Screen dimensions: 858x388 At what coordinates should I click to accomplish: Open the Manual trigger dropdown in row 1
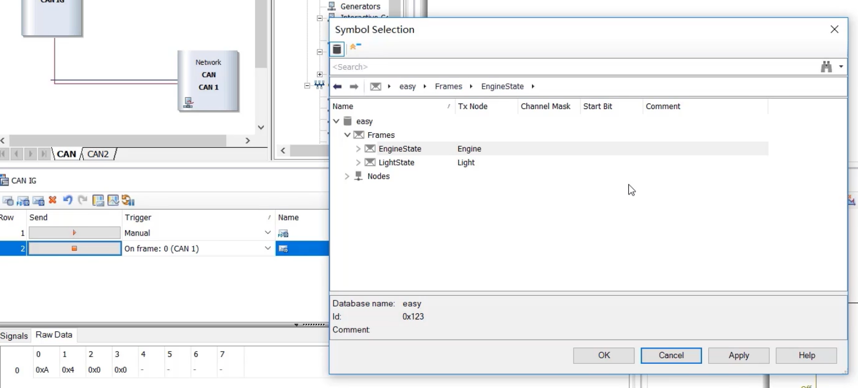coord(267,233)
